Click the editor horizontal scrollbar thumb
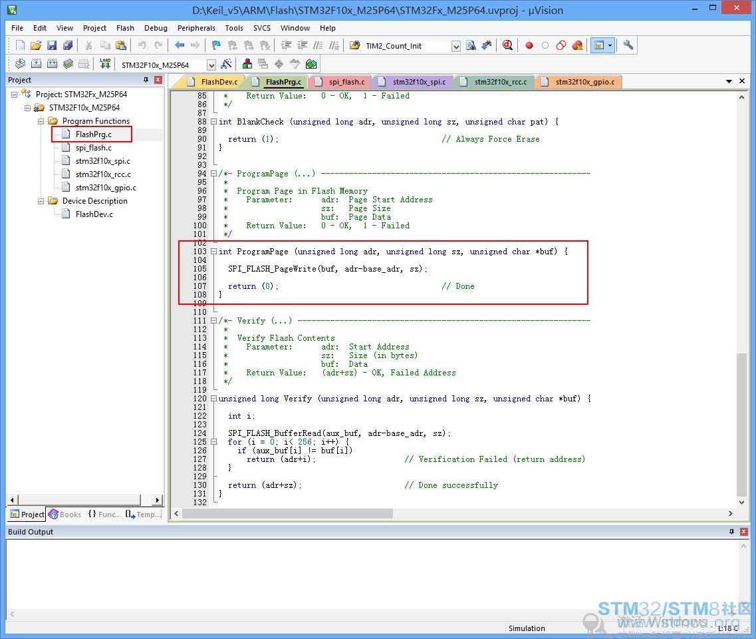Viewport: 756px width, 639px height. [287, 513]
